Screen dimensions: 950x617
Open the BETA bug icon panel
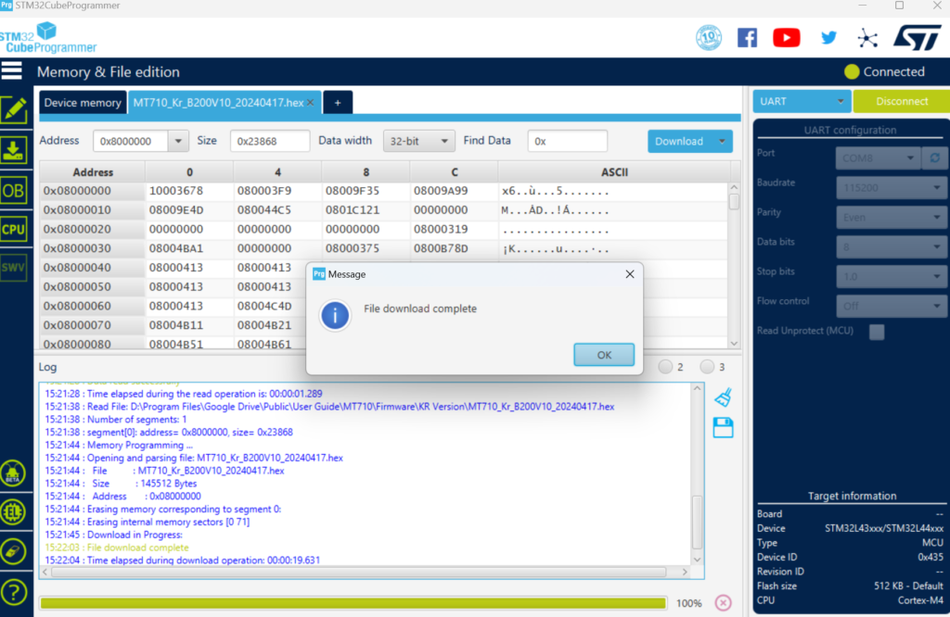[13, 473]
